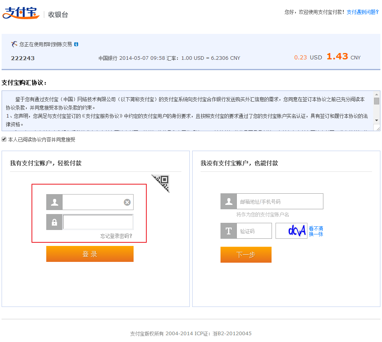Screen dimensions: 382x342
Task: Click the info icon beside 即时到账交易
Action: coord(76,44)
